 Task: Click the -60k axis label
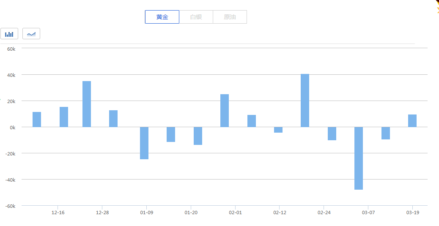(x=10, y=206)
